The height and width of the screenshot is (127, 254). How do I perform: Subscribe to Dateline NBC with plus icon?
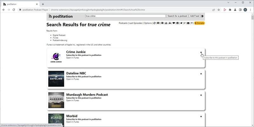coord(201,74)
